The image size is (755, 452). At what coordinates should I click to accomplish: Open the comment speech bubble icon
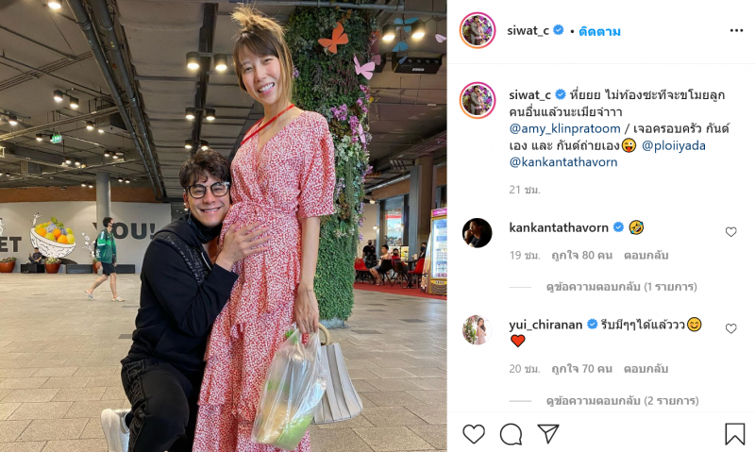(x=511, y=434)
